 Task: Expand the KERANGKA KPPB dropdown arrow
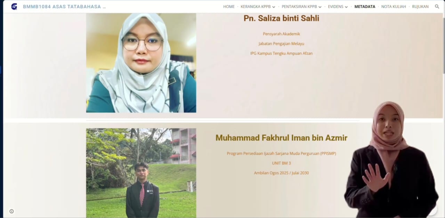(274, 7)
